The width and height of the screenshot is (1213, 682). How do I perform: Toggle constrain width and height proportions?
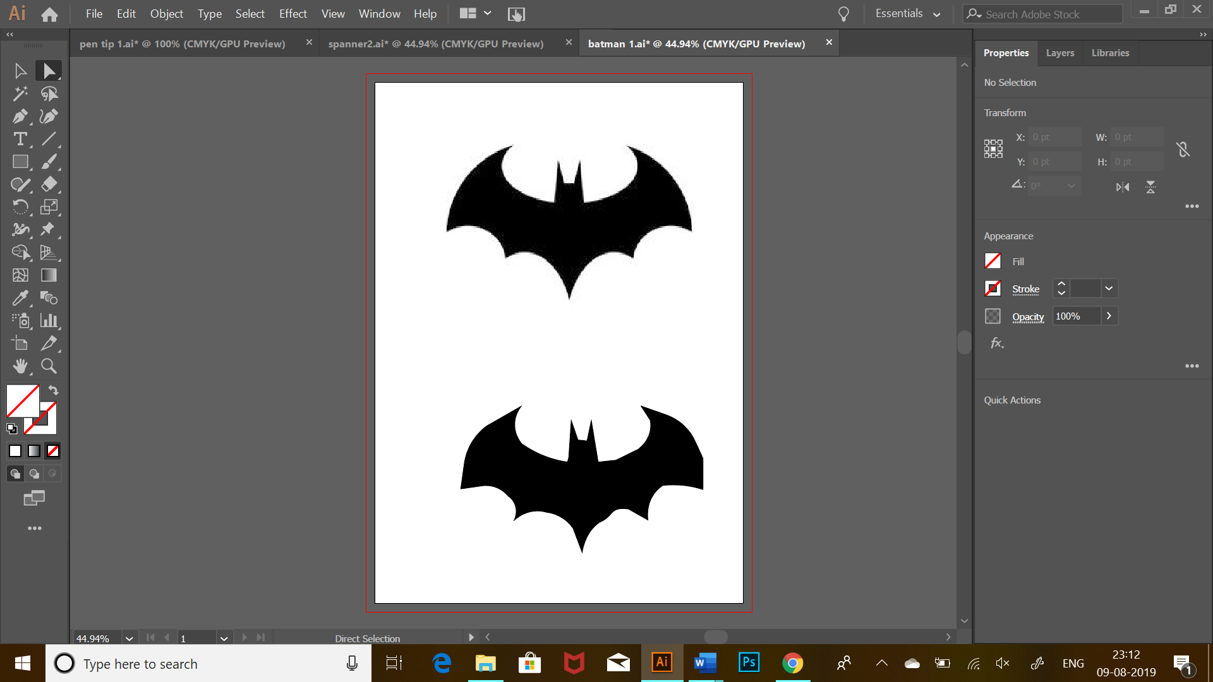pyautogui.click(x=1183, y=150)
